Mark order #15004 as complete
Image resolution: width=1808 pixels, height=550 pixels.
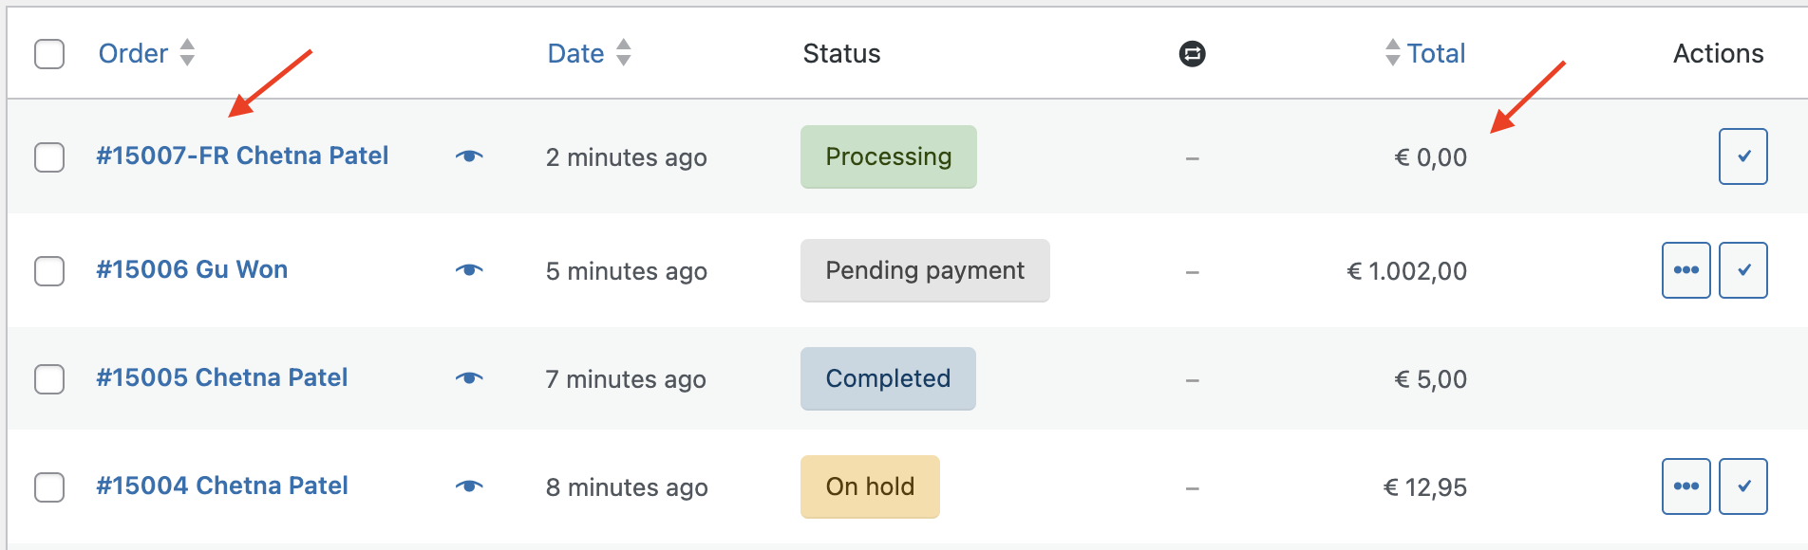pos(1742,486)
